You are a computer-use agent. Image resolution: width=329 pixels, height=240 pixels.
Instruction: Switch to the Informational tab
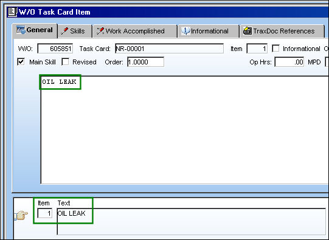[x=209, y=31]
